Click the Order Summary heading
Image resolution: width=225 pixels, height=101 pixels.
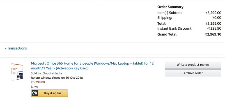170,7
